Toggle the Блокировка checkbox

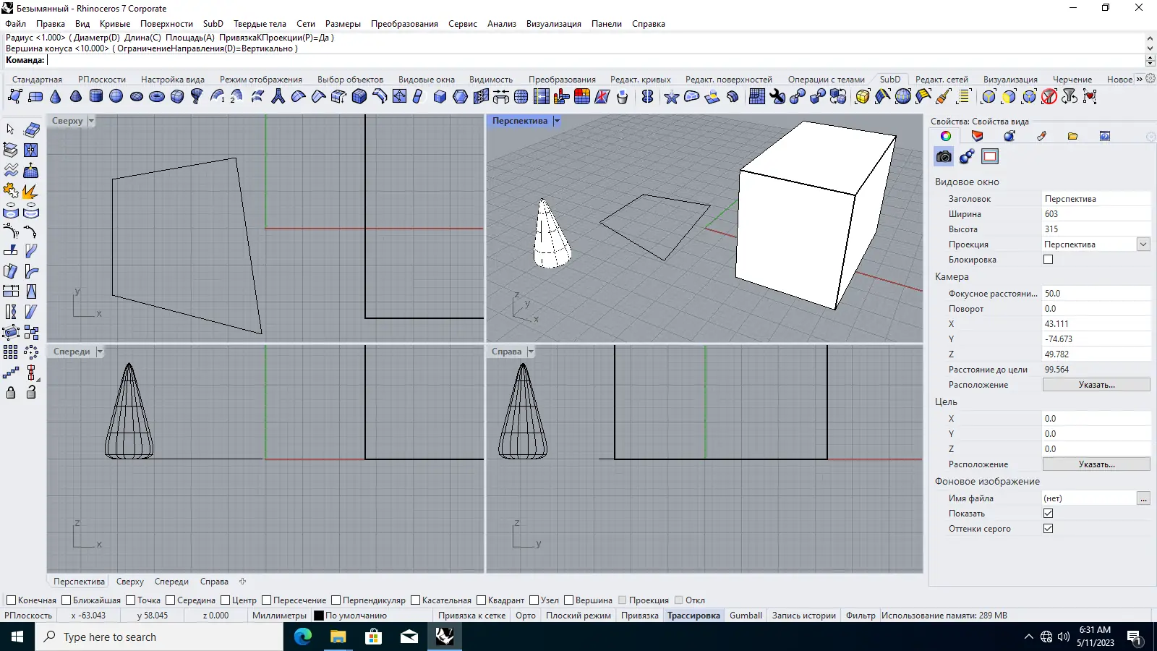1048,260
